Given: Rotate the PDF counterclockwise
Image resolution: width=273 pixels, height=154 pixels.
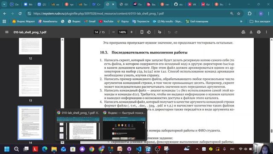Looking at the screenshot, I should click(x=149, y=32).
